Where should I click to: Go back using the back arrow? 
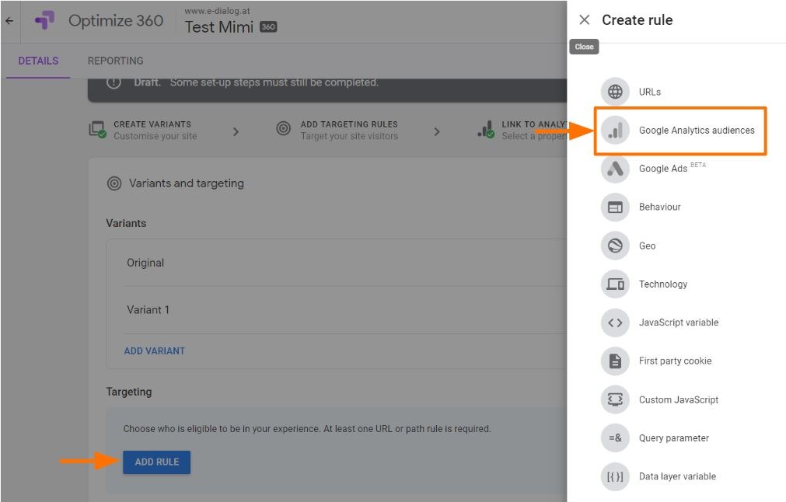tap(9, 21)
